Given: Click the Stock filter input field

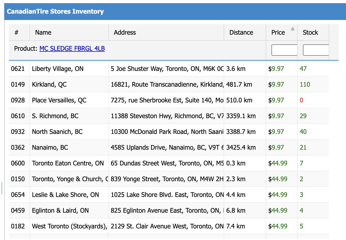Looking at the screenshot, I should [x=316, y=50].
